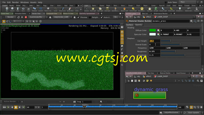204x115 pixels.
Task: Expand the network editor path dropdown arrow
Action: (189, 76)
